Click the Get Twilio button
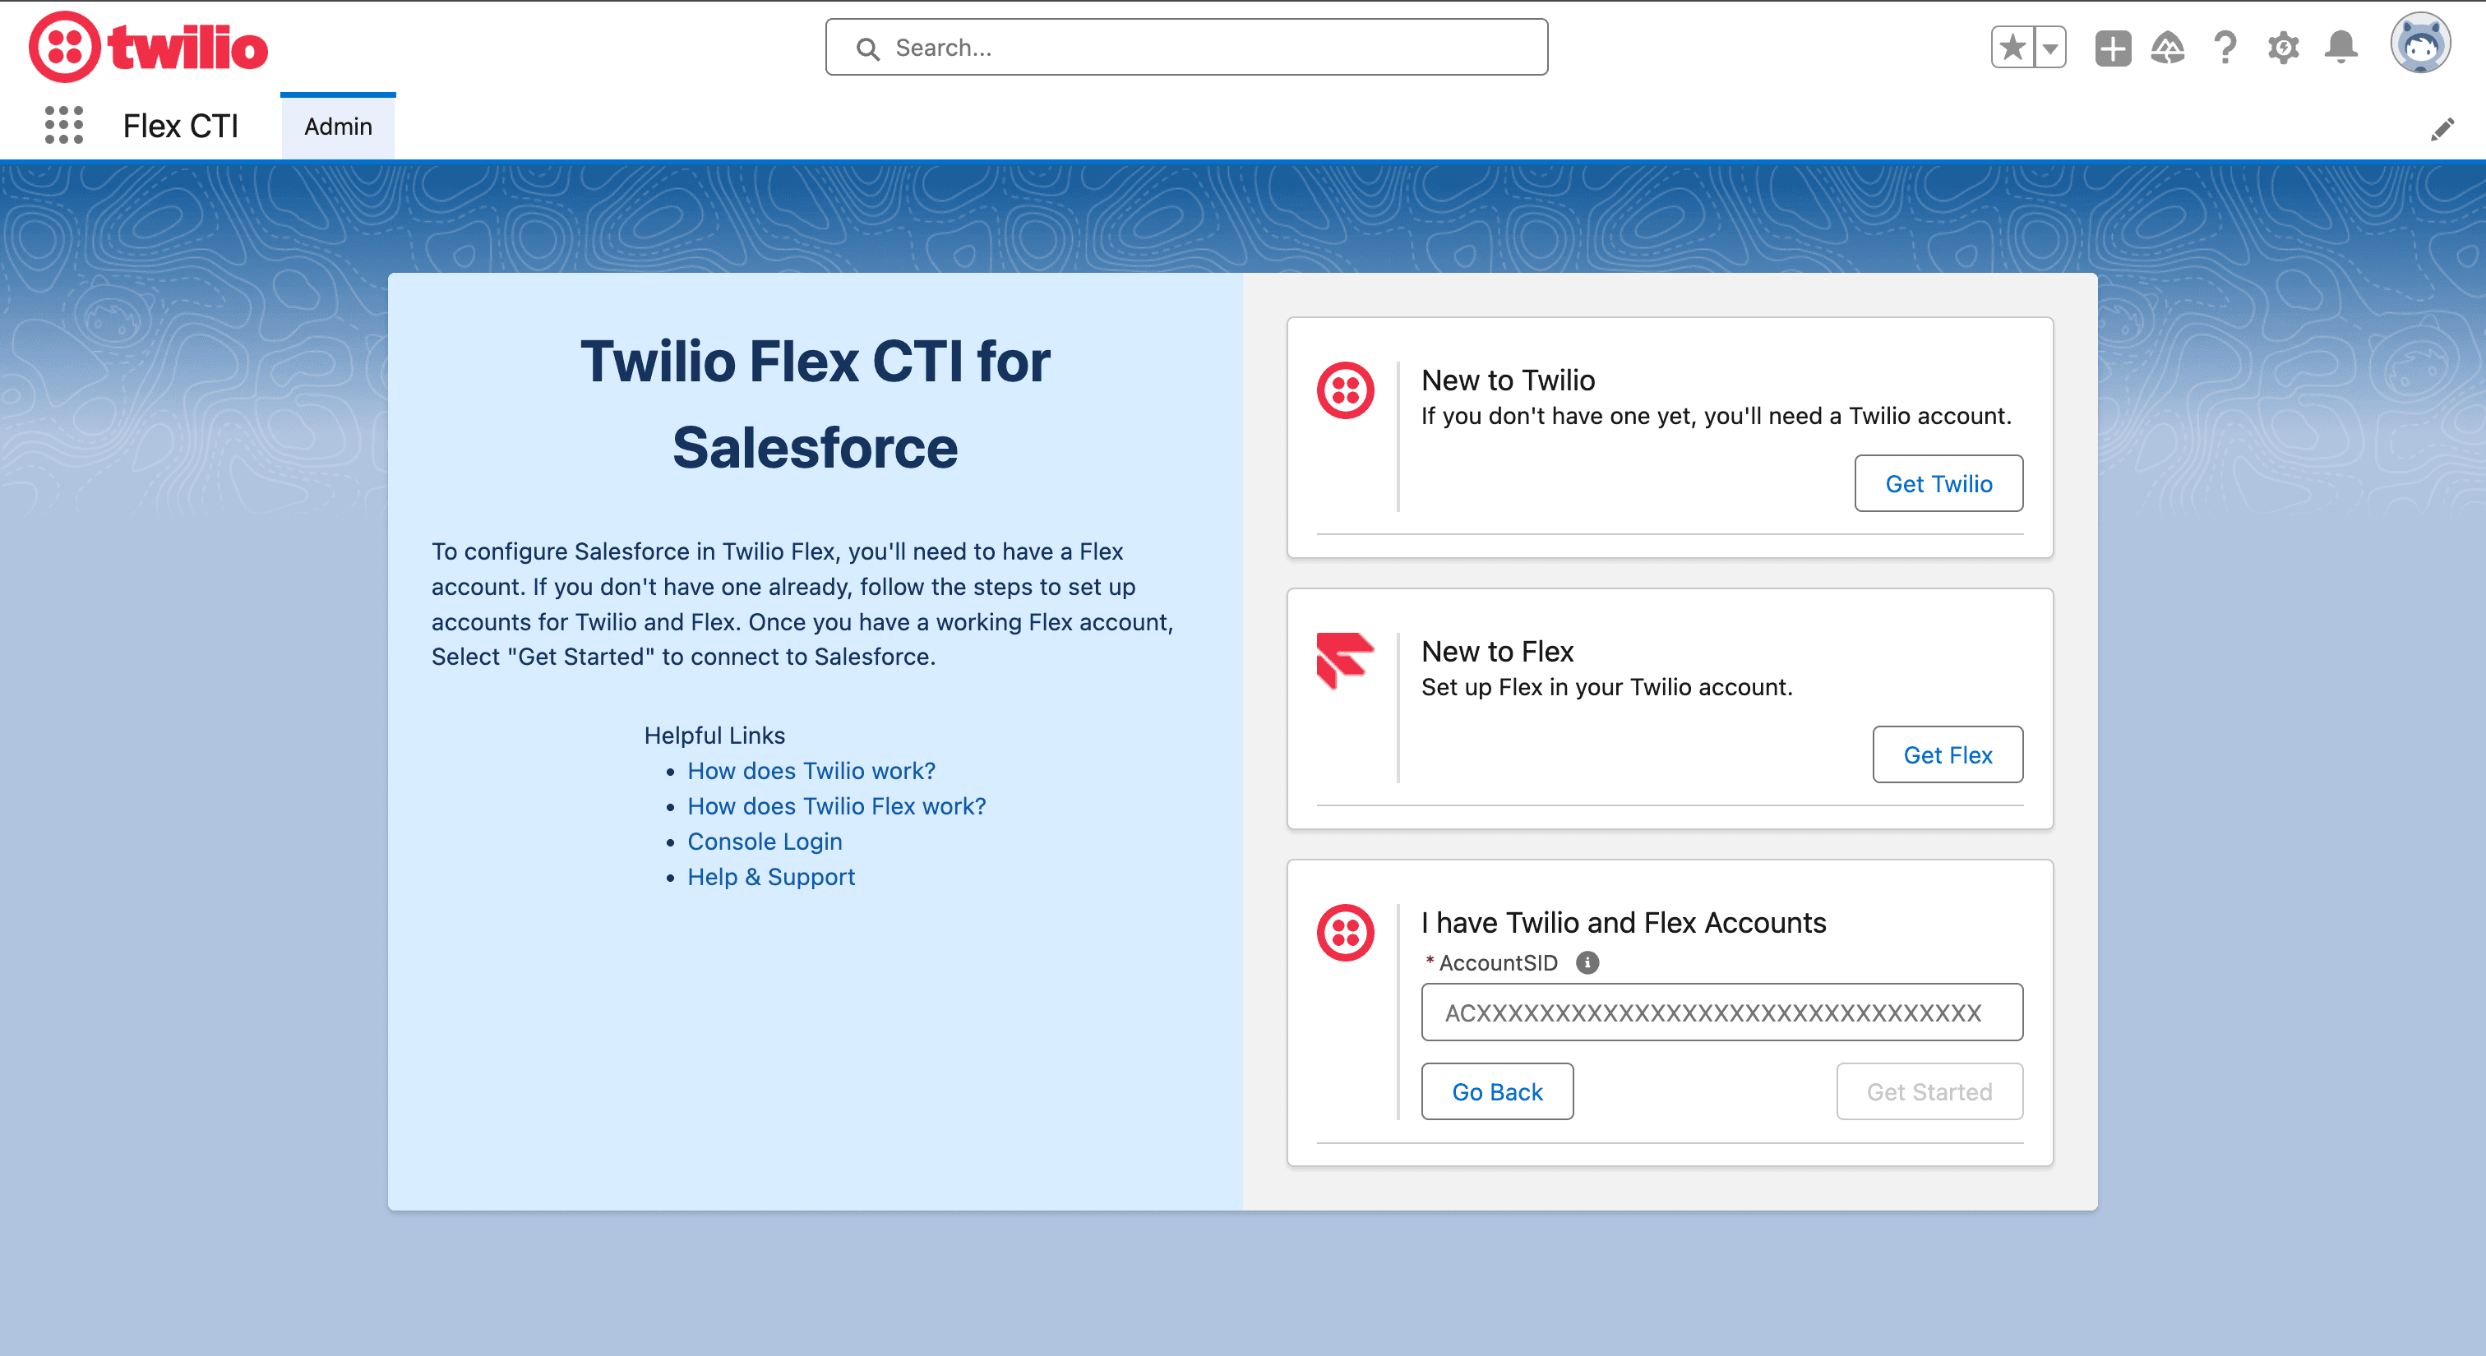This screenshot has width=2486, height=1356. (x=1938, y=483)
